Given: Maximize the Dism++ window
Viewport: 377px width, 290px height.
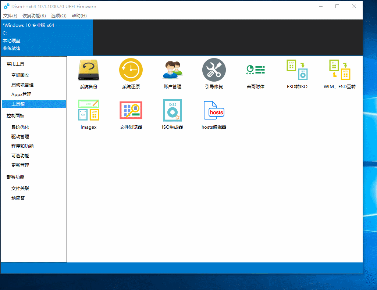Looking at the screenshot, I should click(x=337, y=7).
